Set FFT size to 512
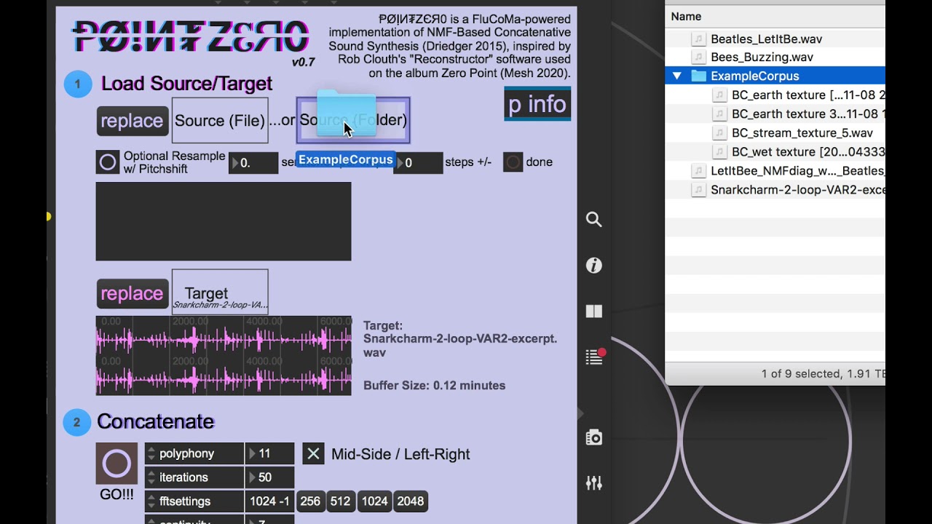 click(x=340, y=501)
